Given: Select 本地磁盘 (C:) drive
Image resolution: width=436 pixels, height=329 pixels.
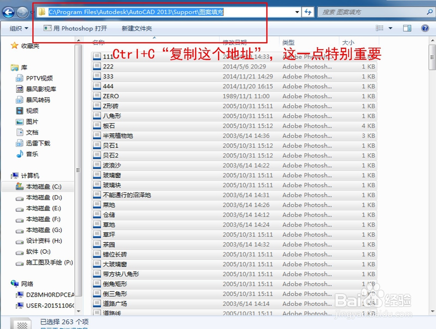Looking at the screenshot, I should pyautogui.click(x=38, y=187).
